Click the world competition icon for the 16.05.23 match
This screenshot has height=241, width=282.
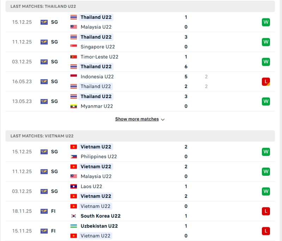click(44, 82)
